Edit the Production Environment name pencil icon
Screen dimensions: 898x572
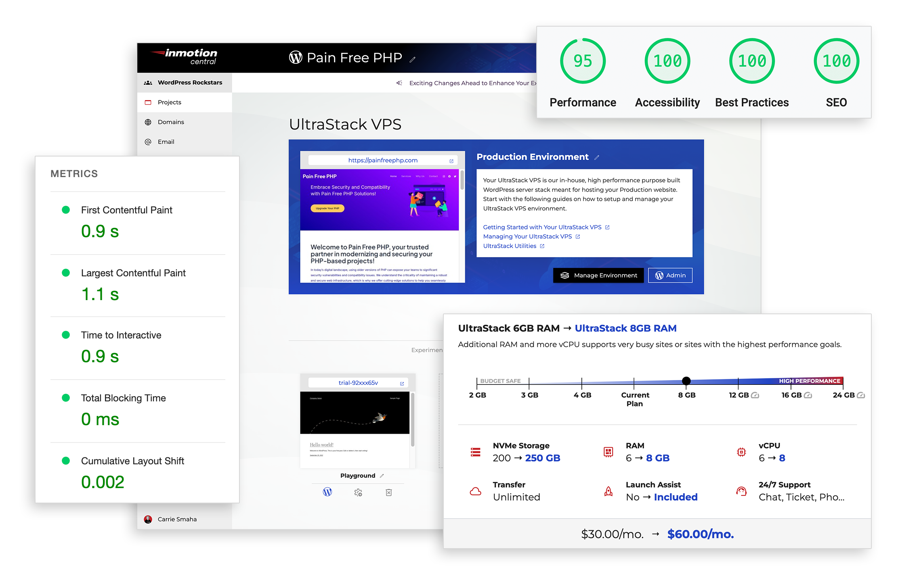click(597, 158)
